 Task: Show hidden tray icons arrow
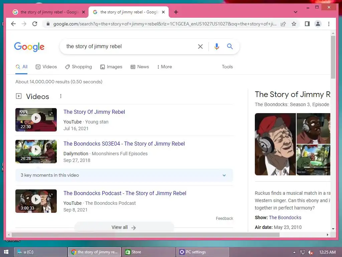[295, 252]
